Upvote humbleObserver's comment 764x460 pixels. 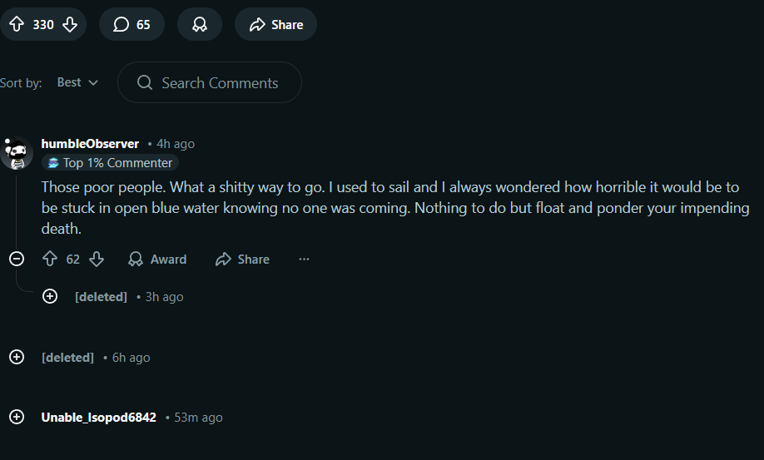50,259
